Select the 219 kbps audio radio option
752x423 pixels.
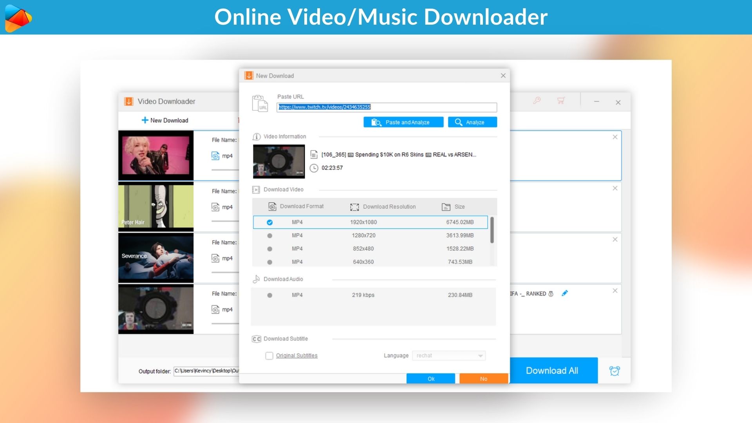(269, 295)
